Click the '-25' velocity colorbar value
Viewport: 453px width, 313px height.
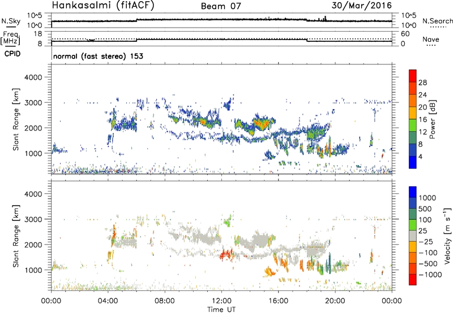[426, 242]
